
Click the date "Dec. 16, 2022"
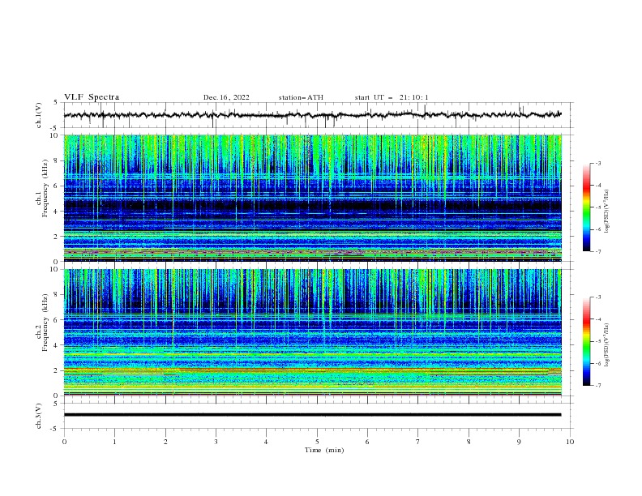pyautogui.click(x=226, y=97)
